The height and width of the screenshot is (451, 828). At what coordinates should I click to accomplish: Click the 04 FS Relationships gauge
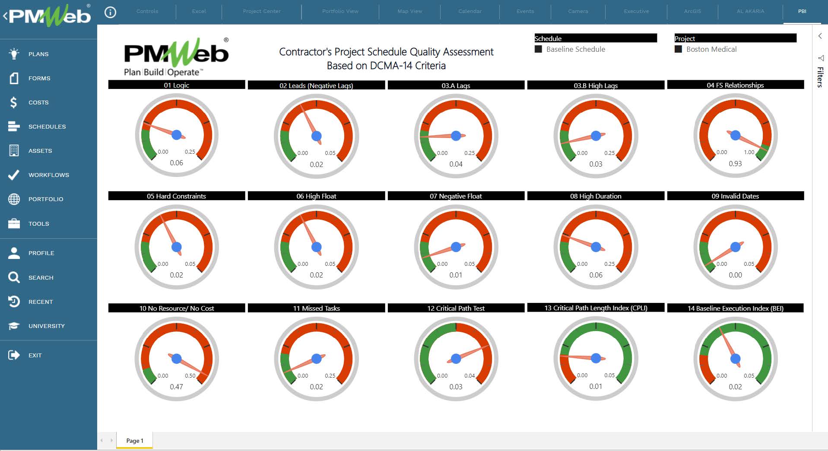tap(735, 136)
